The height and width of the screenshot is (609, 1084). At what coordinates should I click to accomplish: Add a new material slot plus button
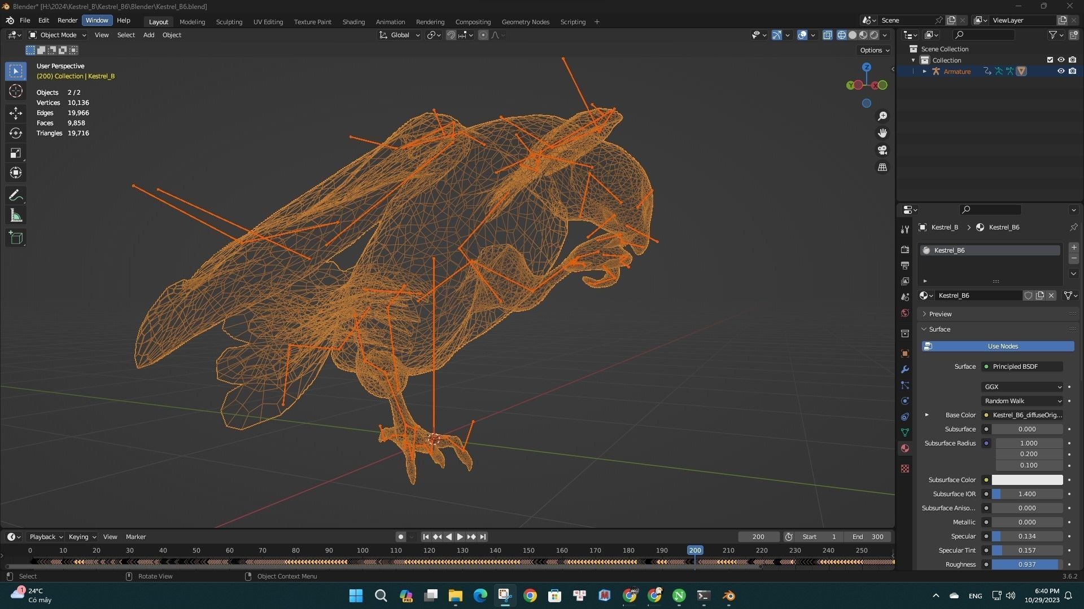coord(1073,248)
